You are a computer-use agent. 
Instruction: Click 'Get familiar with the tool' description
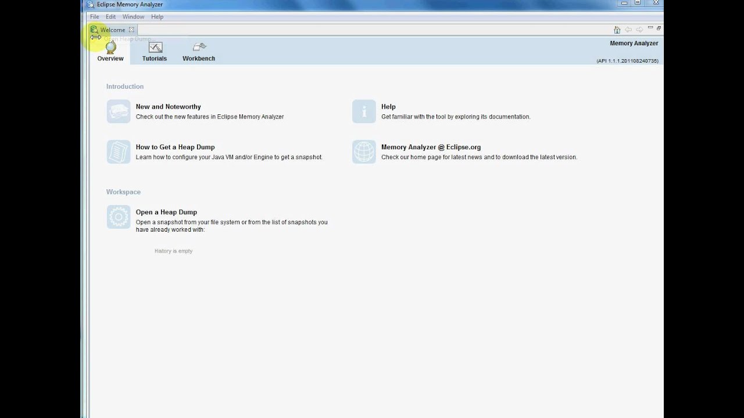[x=456, y=117]
